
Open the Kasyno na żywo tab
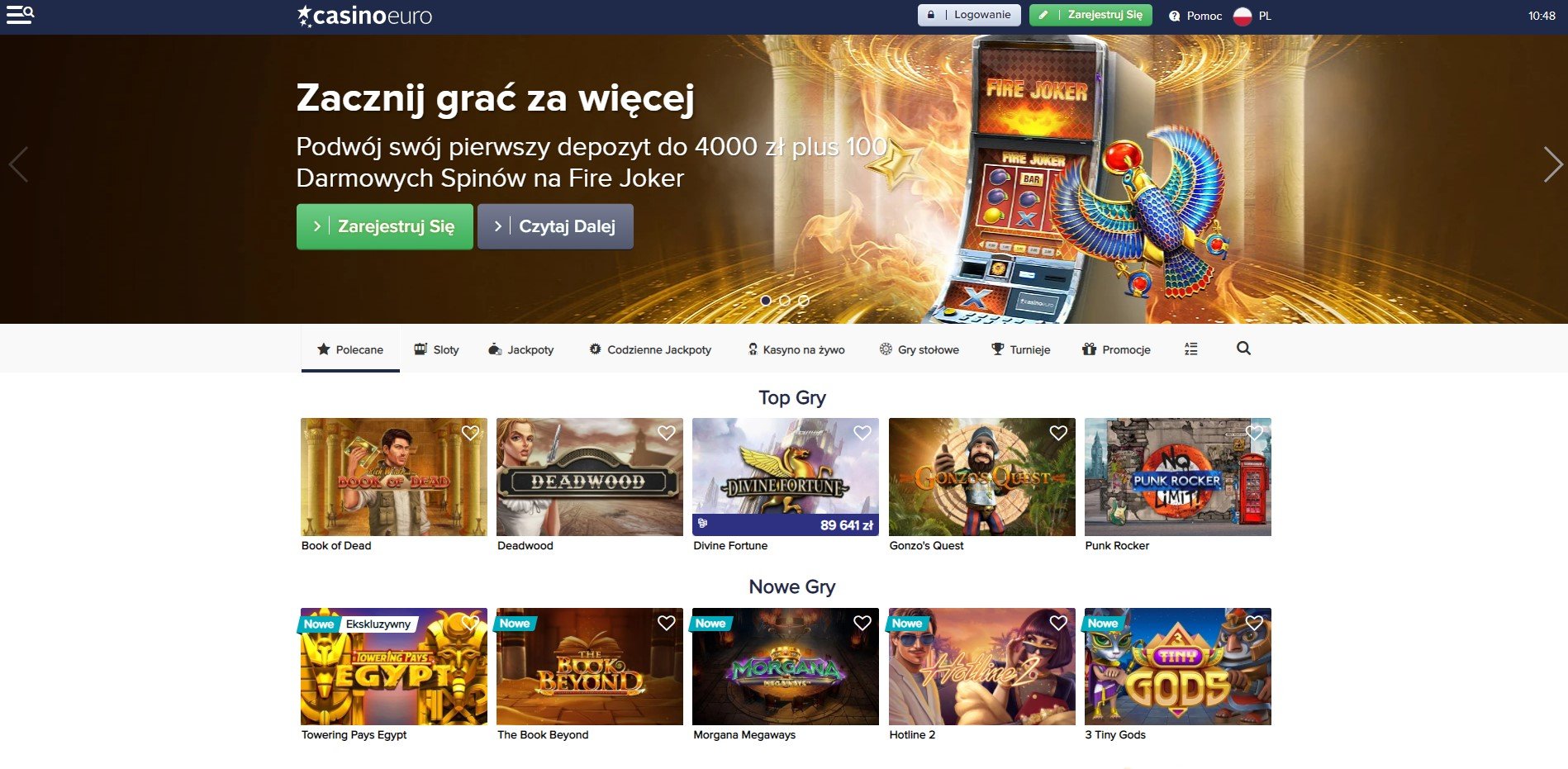click(x=796, y=349)
